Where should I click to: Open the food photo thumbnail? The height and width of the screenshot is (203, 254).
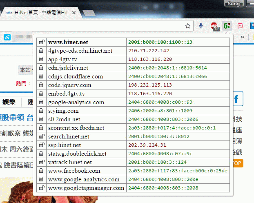point(49,190)
